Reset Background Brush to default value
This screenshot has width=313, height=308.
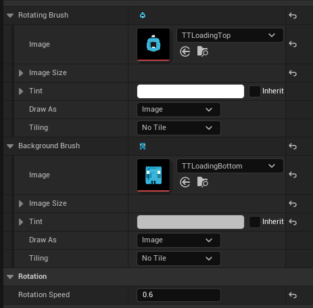point(293,146)
